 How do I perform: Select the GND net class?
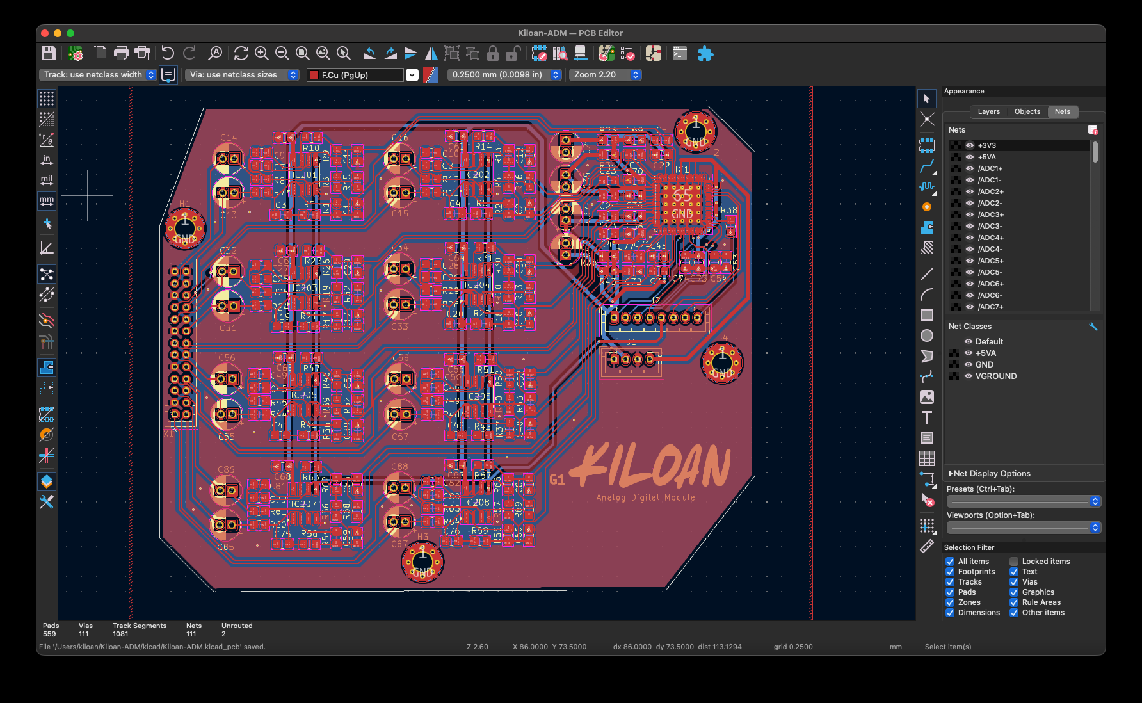point(984,365)
